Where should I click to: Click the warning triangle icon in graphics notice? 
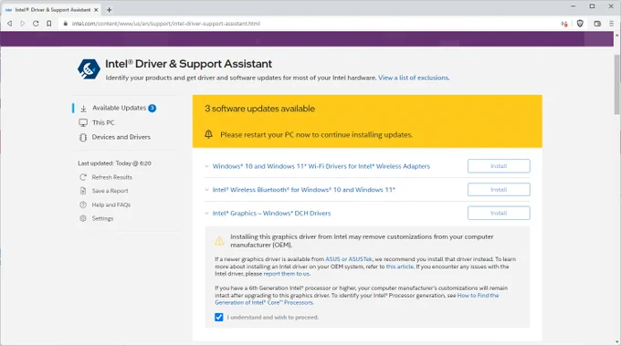pyautogui.click(x=219, y=241)
